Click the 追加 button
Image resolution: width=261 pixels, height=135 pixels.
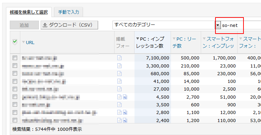[x=24, y=25]
